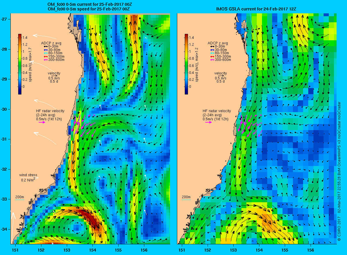Click '151' longitude label under left map
The height and width of the screenshot is (255, 347).
pyautogui.click(x=15, y=250)
